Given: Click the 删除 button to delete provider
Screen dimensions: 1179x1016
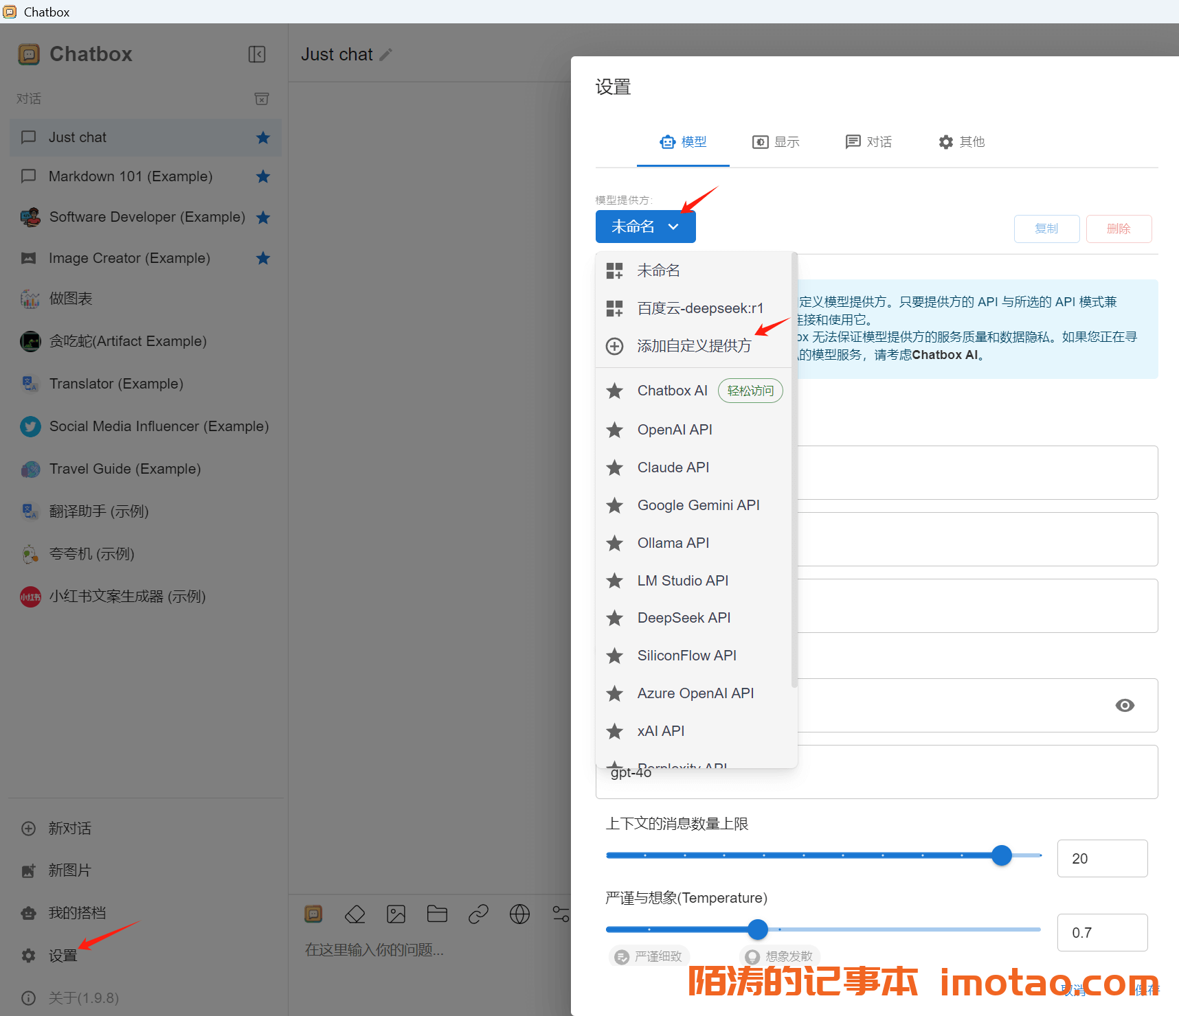Looking at the screenshot, I should coord(1118,229).
